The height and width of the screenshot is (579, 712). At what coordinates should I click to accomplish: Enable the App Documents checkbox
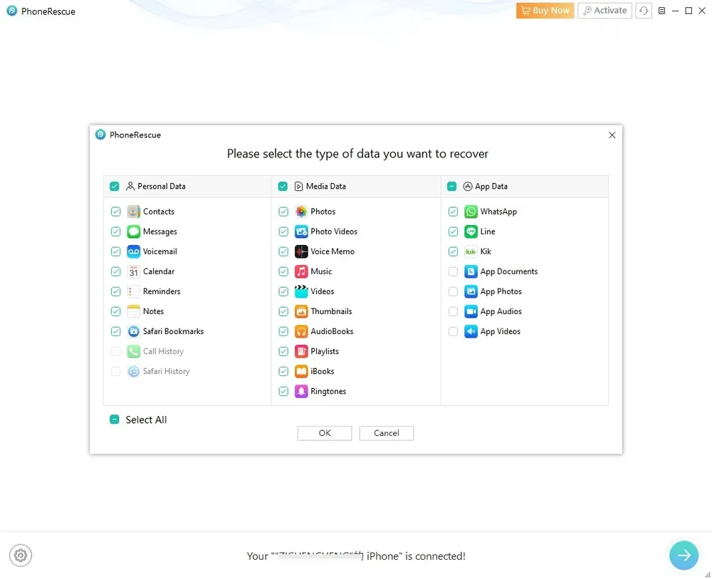[x=453, y=271]
